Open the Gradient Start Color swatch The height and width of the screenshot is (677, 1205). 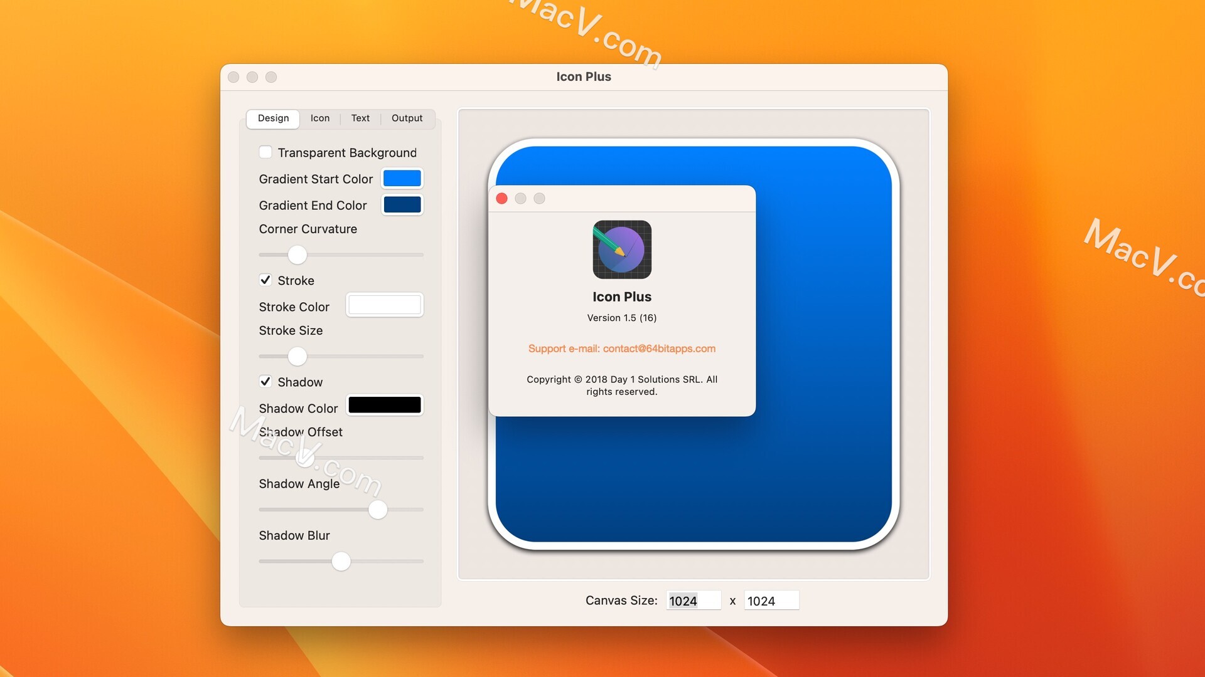pos(402,179)
